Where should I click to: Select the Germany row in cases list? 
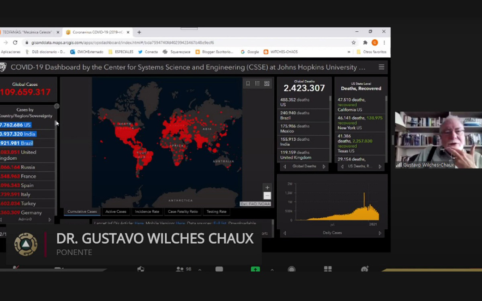(x=27, y=213)
